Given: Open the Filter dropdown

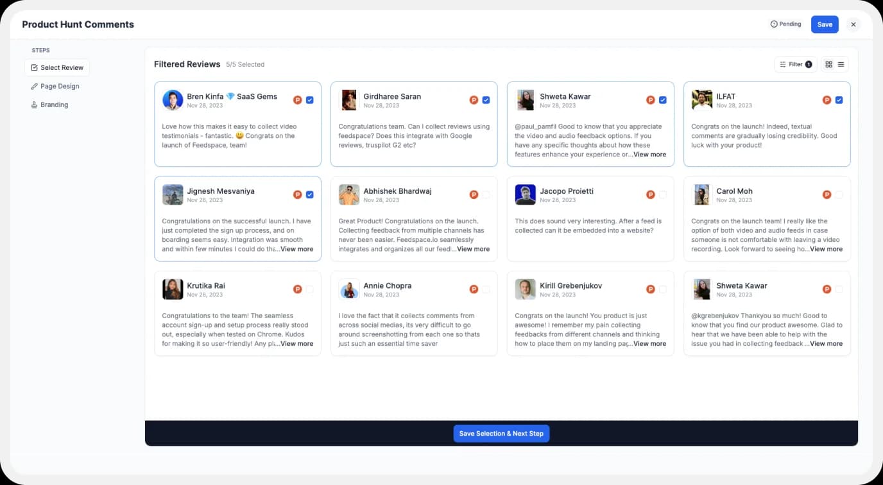Looking at the screenshot, I should click(795, 64).
